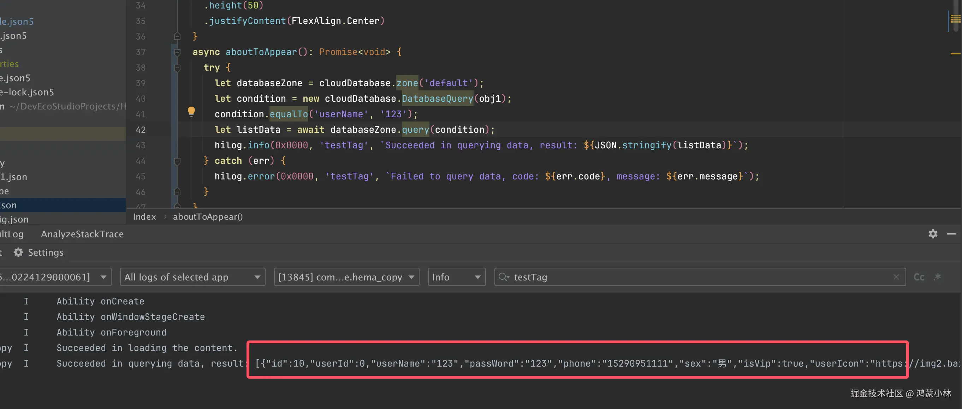Click the yellow lightbulb quick-fix icon
Image resolution: width=962 pixels, height=409 pixels.
(191, 111)
